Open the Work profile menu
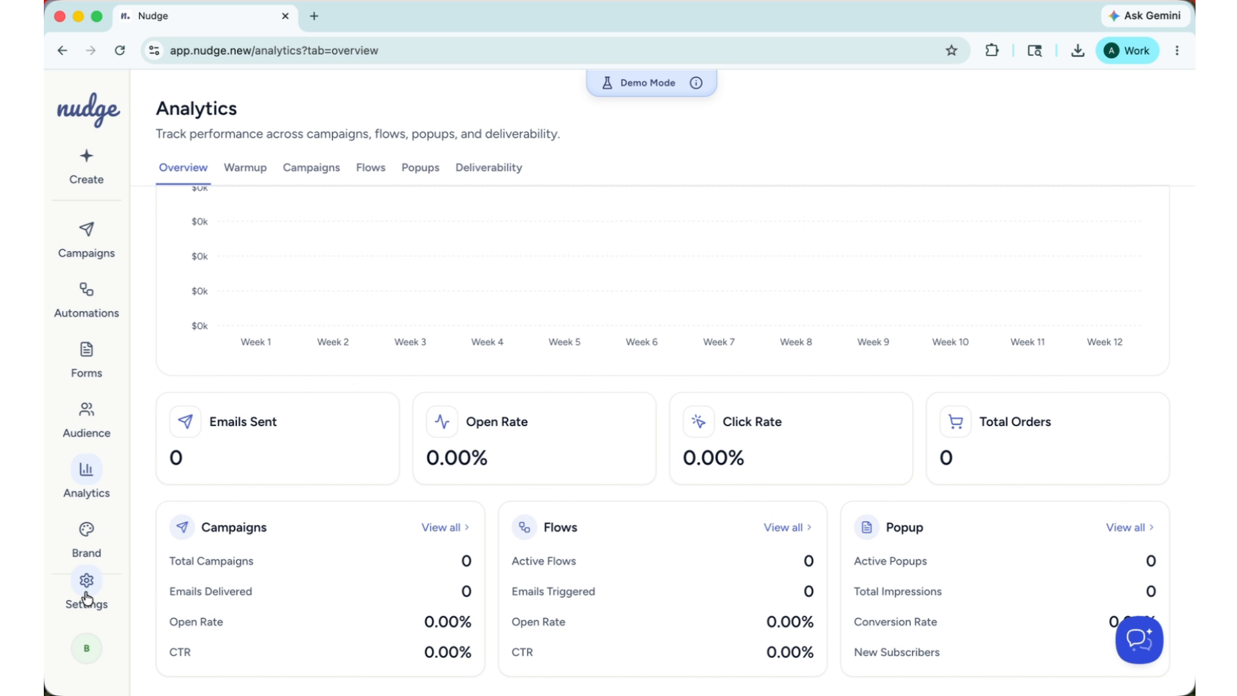The image size is (1237, 696). click(1127, 50)
